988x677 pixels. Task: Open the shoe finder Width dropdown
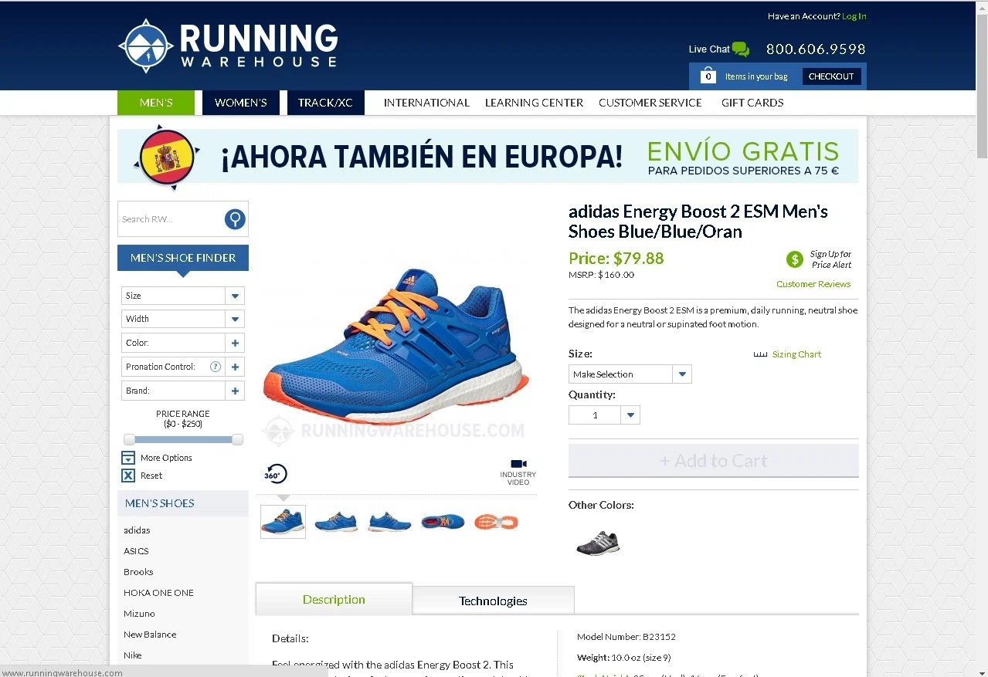point(183,319)
